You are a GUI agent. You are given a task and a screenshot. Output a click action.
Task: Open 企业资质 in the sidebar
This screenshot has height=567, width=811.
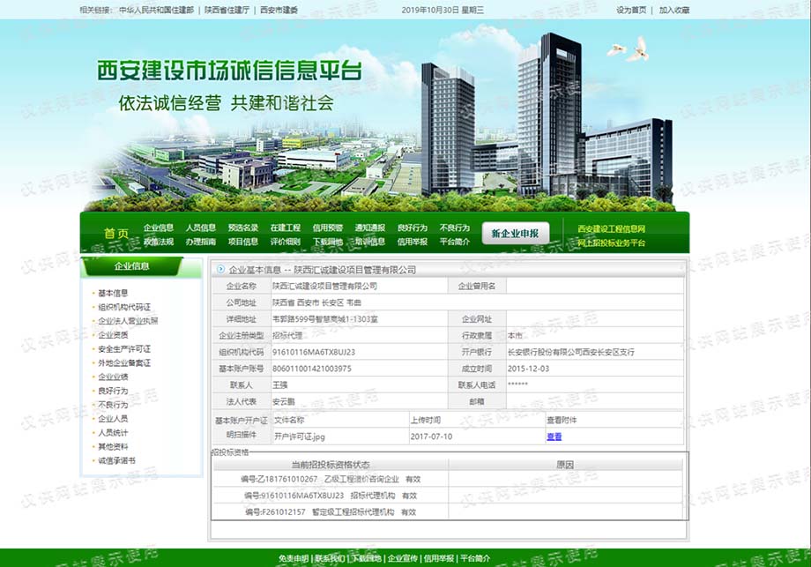point(113,335)
